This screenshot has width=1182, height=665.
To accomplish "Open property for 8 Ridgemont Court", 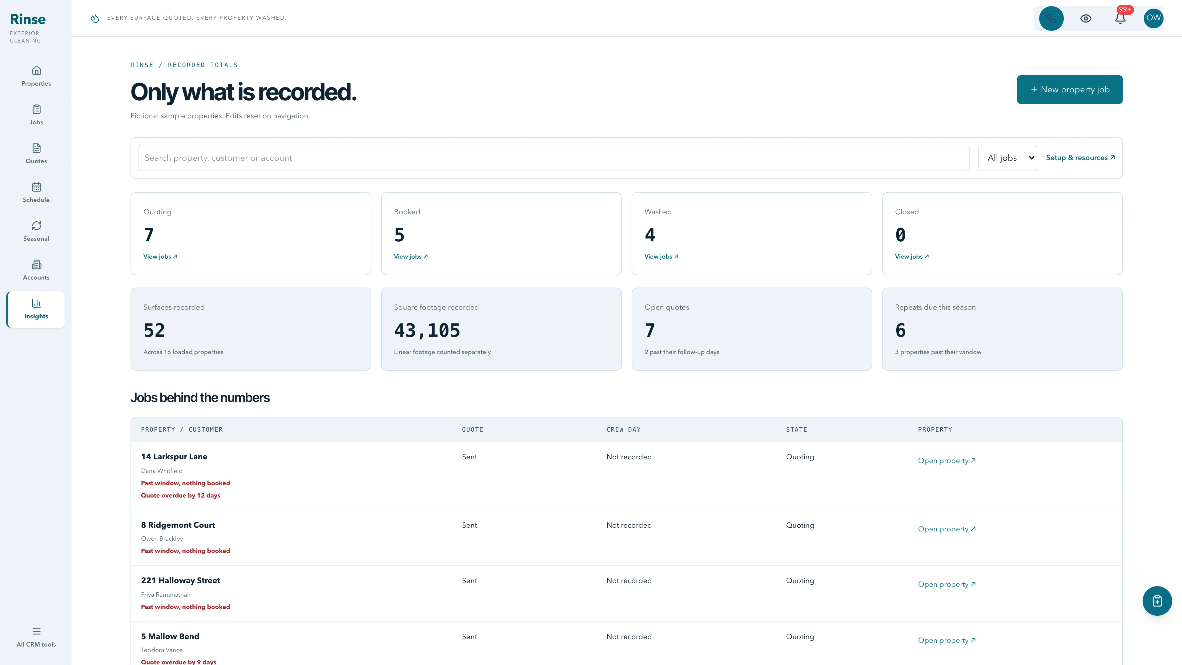I will coord(947,529).
